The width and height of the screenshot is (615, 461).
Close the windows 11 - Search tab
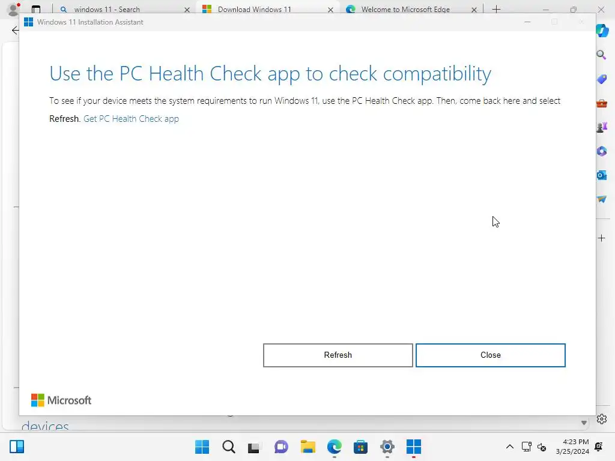pos(187,10)
